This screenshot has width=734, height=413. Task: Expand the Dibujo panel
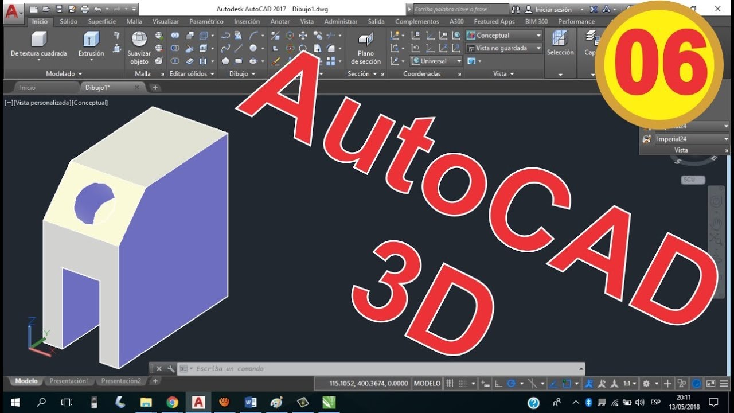tap(243, 74)
